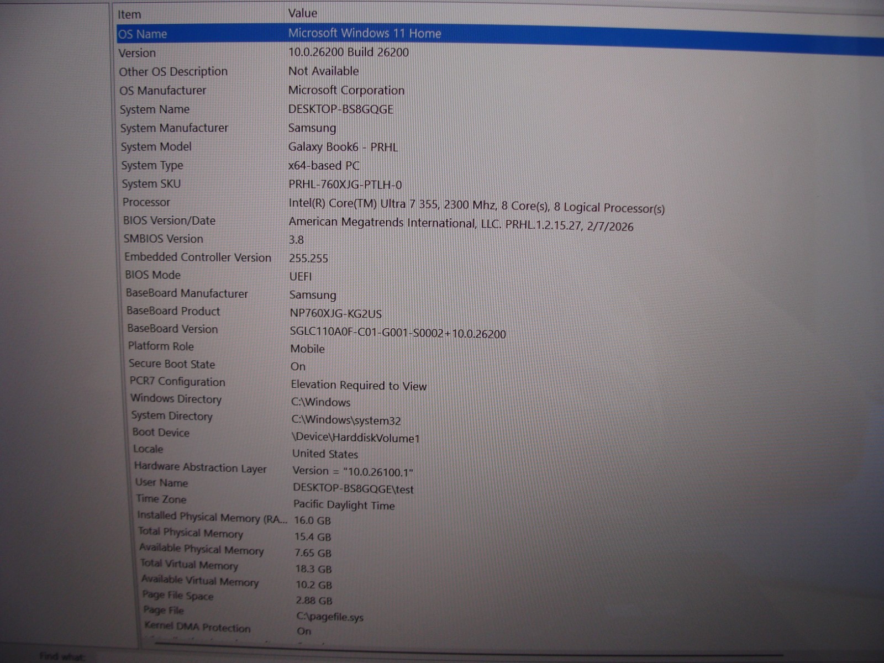884x663 pixels.
Task: Select the BaseBoard Product row
Action: pos(173,311)
